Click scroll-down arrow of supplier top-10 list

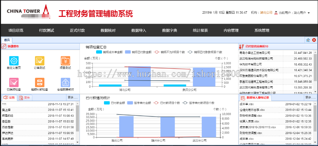click(x=315, y=92)
